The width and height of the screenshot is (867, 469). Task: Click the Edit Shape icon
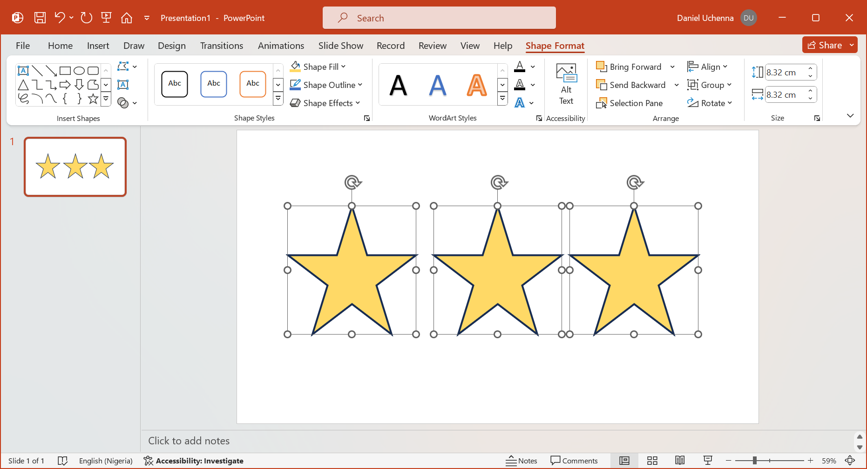(123, 67)
